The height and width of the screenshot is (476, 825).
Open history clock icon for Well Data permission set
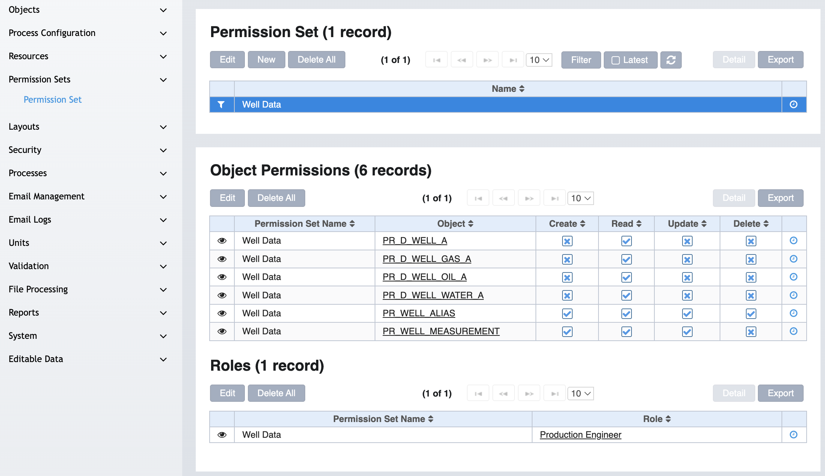point(793,105)
